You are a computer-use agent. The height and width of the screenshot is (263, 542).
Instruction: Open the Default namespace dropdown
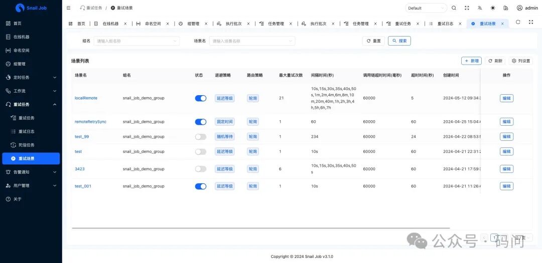[x=426, y=8]
